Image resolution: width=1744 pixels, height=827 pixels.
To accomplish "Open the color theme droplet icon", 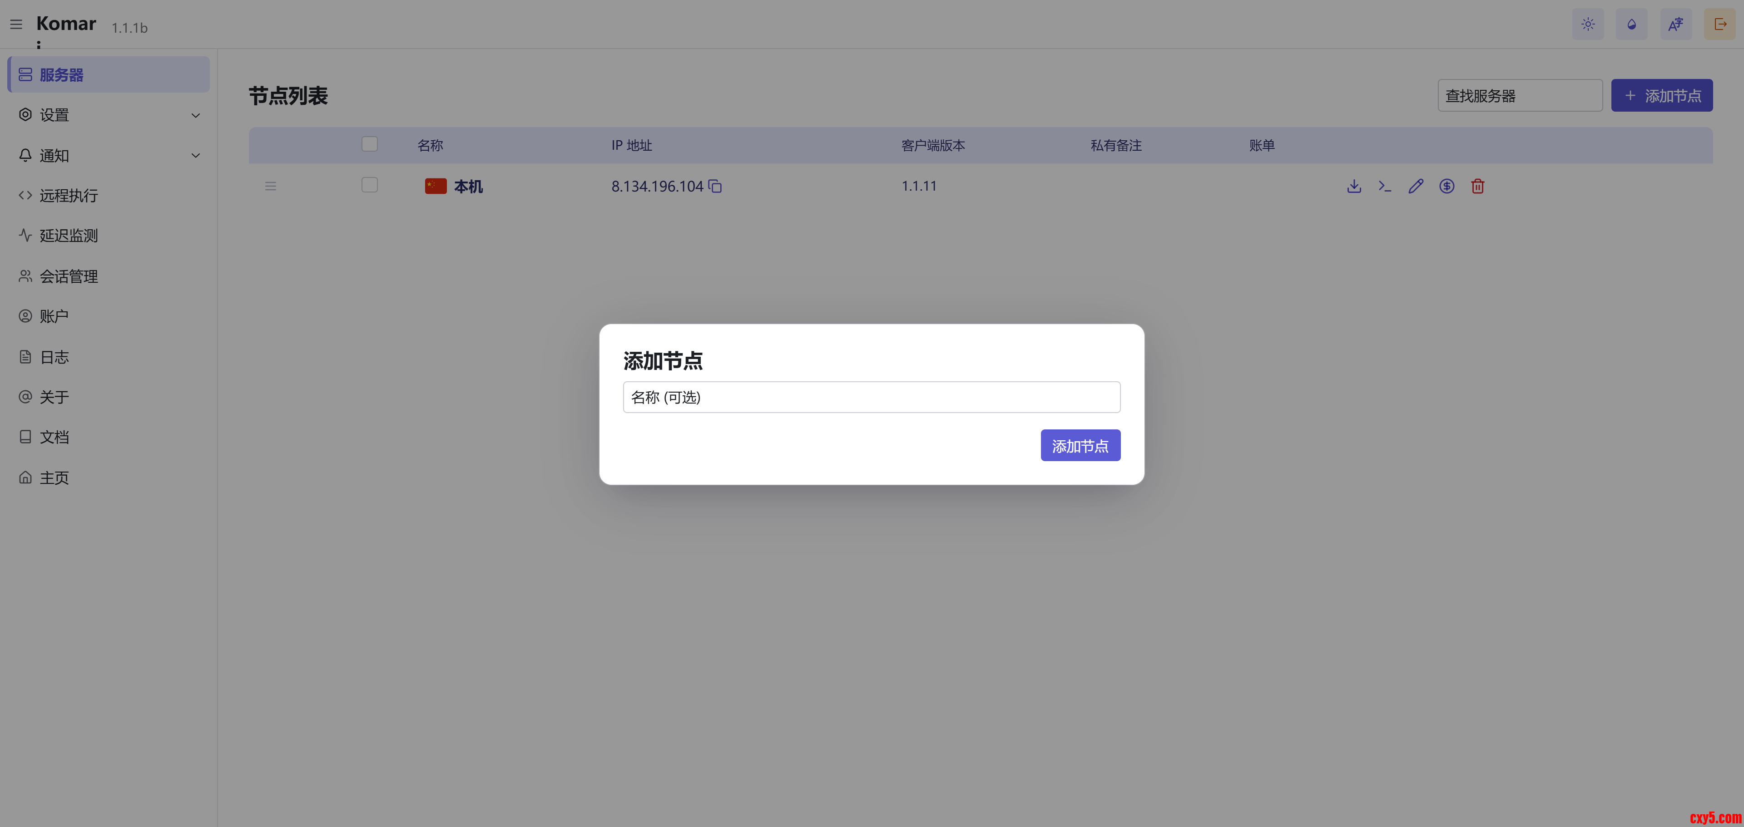I will click(1632, 25).
